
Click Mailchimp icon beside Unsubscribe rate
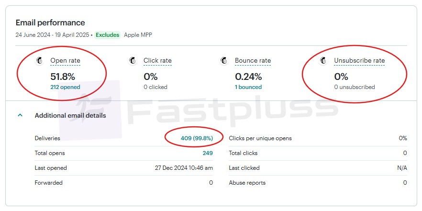click(x=323, y=61)
